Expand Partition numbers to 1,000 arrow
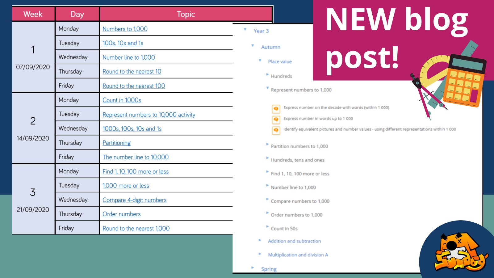This screenshot has height=278, width=494. point(267,144)
